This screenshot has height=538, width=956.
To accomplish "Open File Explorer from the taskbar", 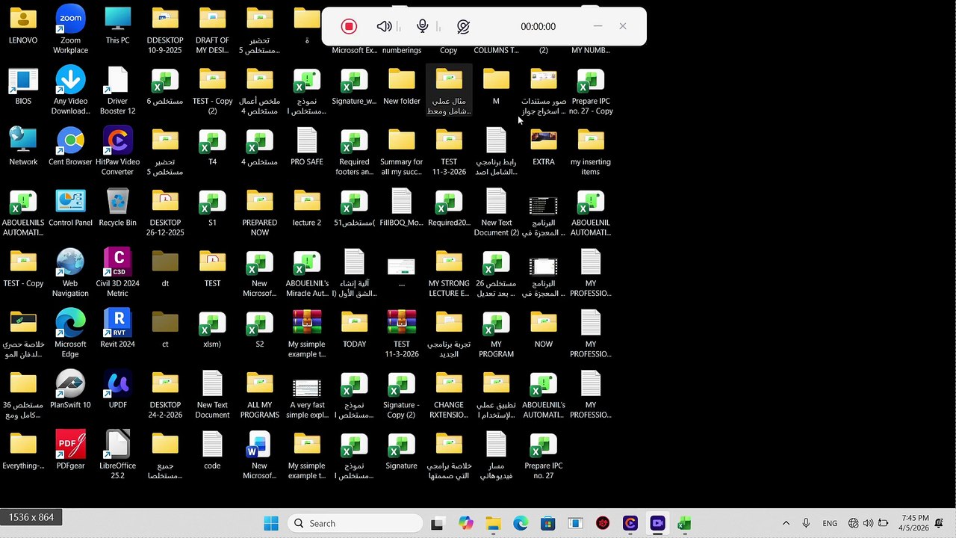I will click(493, 523).
